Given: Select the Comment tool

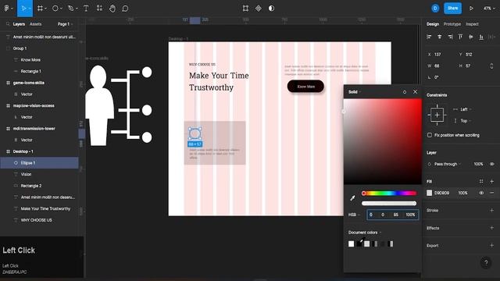Looking at the screenshot, I should [x=125, y=9].
